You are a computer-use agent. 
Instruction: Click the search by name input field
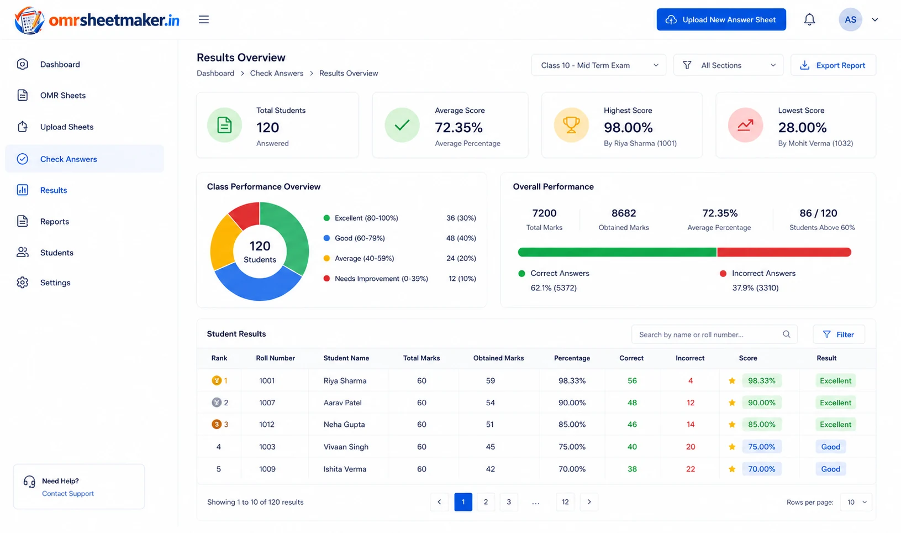point(714,335)
